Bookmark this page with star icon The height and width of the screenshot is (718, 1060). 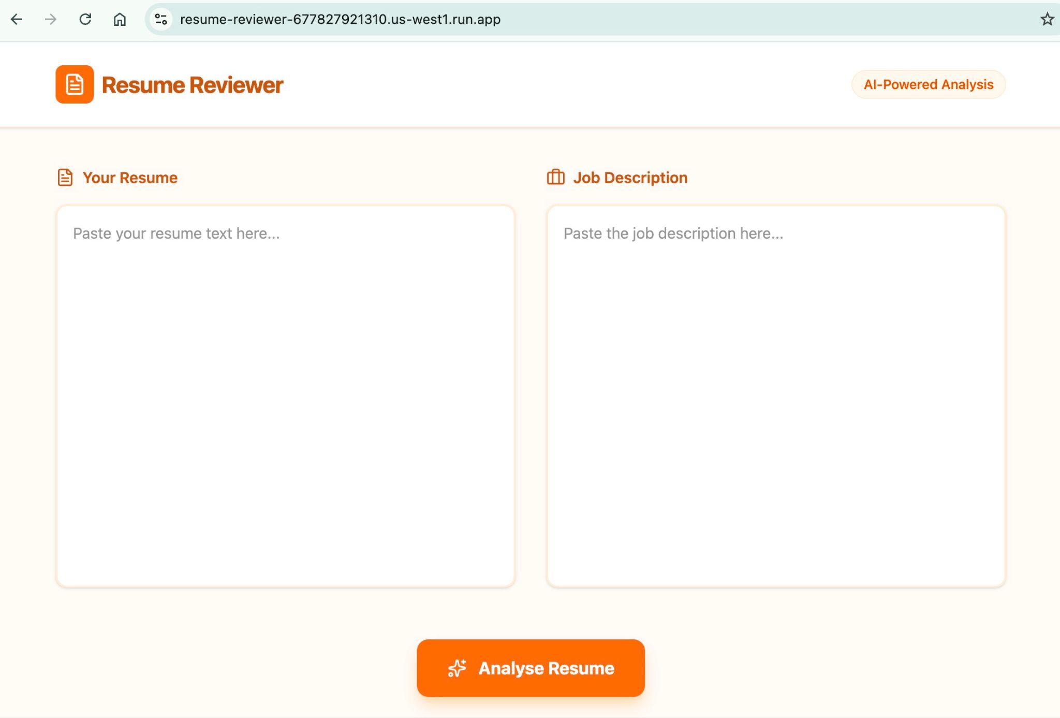1047,20
